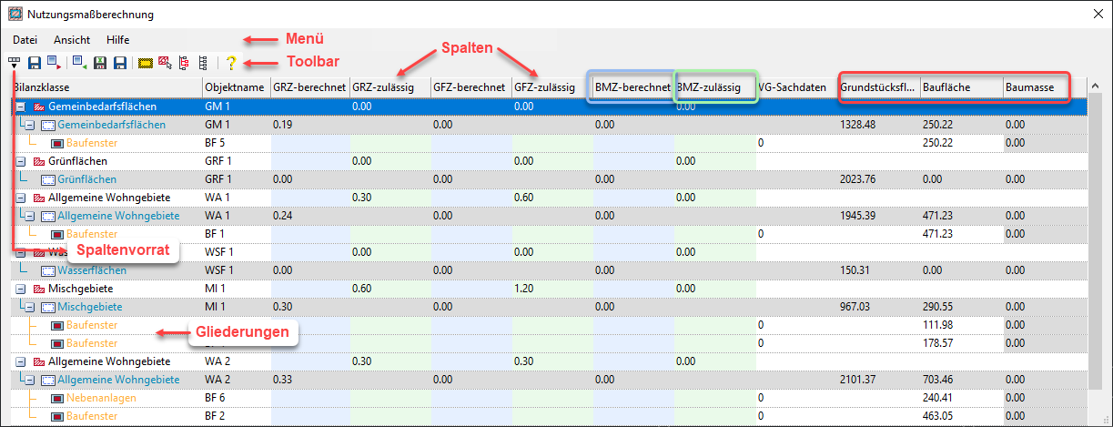Click the first blue floppy disk save icon

point(35,63)
